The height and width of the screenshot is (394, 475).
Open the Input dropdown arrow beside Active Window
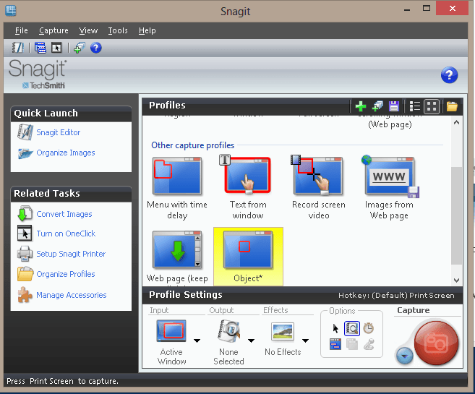197,341
